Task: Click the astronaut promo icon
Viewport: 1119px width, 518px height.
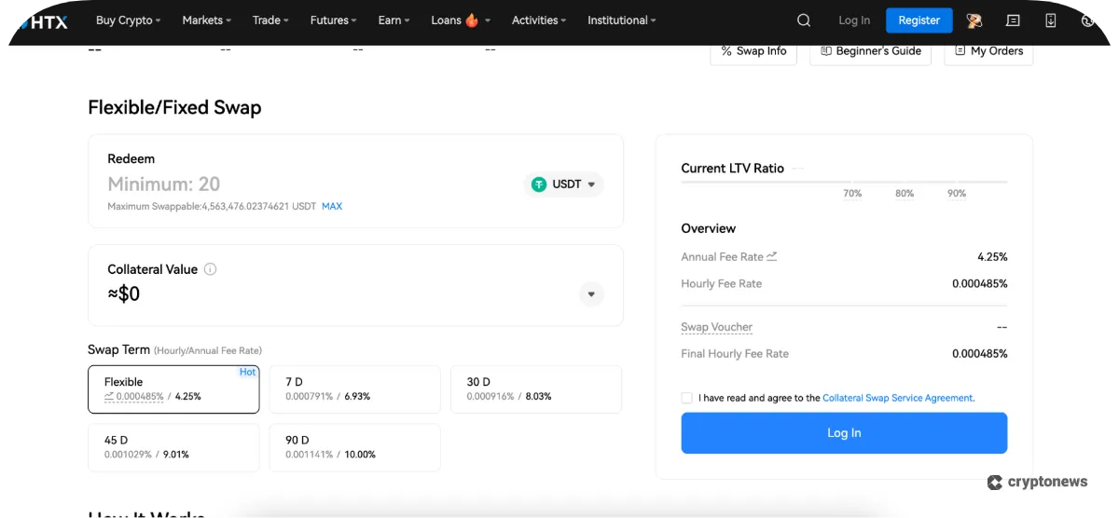Action: 974,20
